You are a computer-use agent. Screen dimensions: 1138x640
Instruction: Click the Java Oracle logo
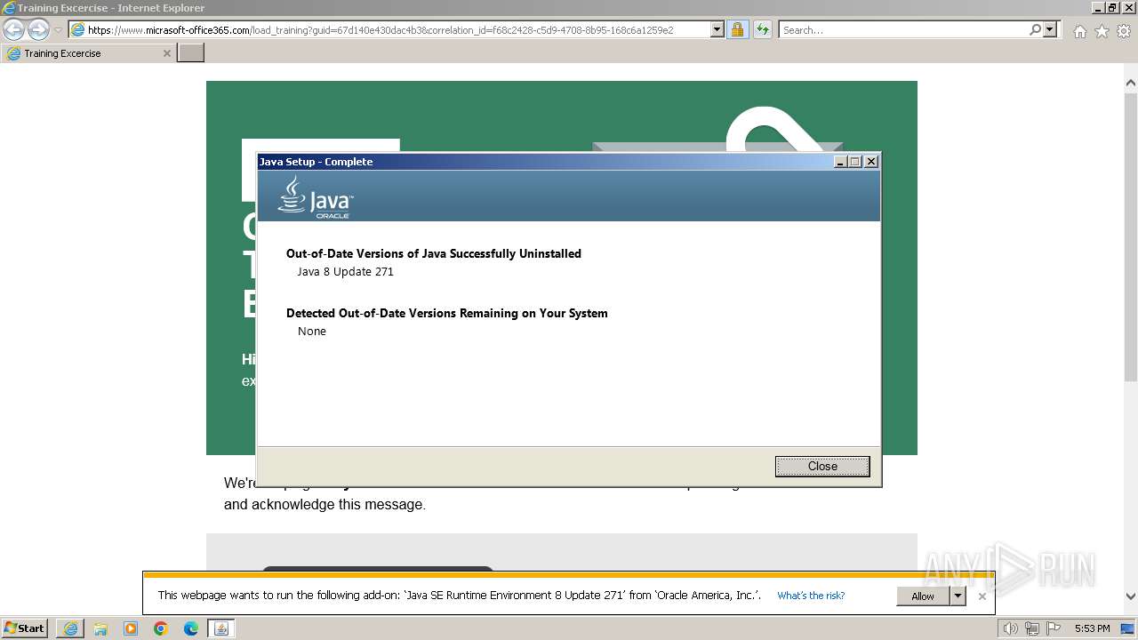(316, 196)
